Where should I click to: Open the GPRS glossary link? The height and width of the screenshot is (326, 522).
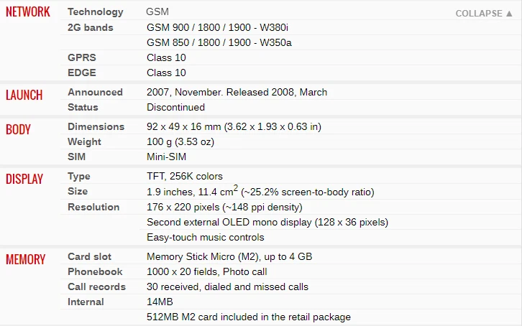81,57
